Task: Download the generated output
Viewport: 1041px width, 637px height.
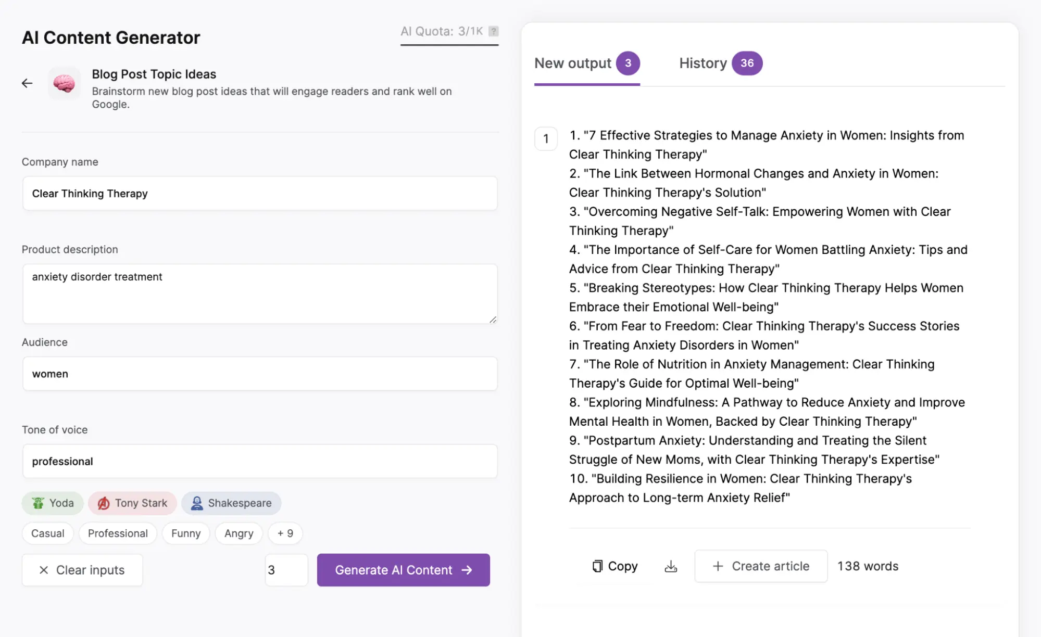Action: (671, 566)
